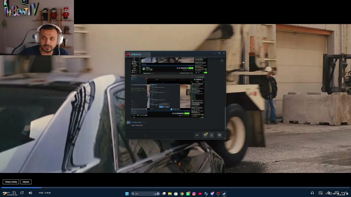Open File Explorer from the taskbar

click(x=170, y=194)
